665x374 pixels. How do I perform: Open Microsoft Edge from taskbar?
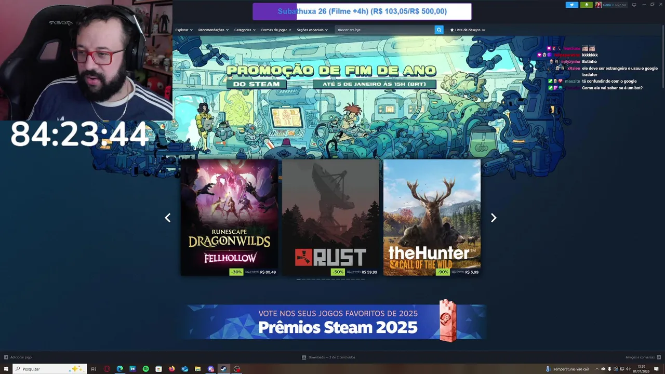click(x=119, y=369)
